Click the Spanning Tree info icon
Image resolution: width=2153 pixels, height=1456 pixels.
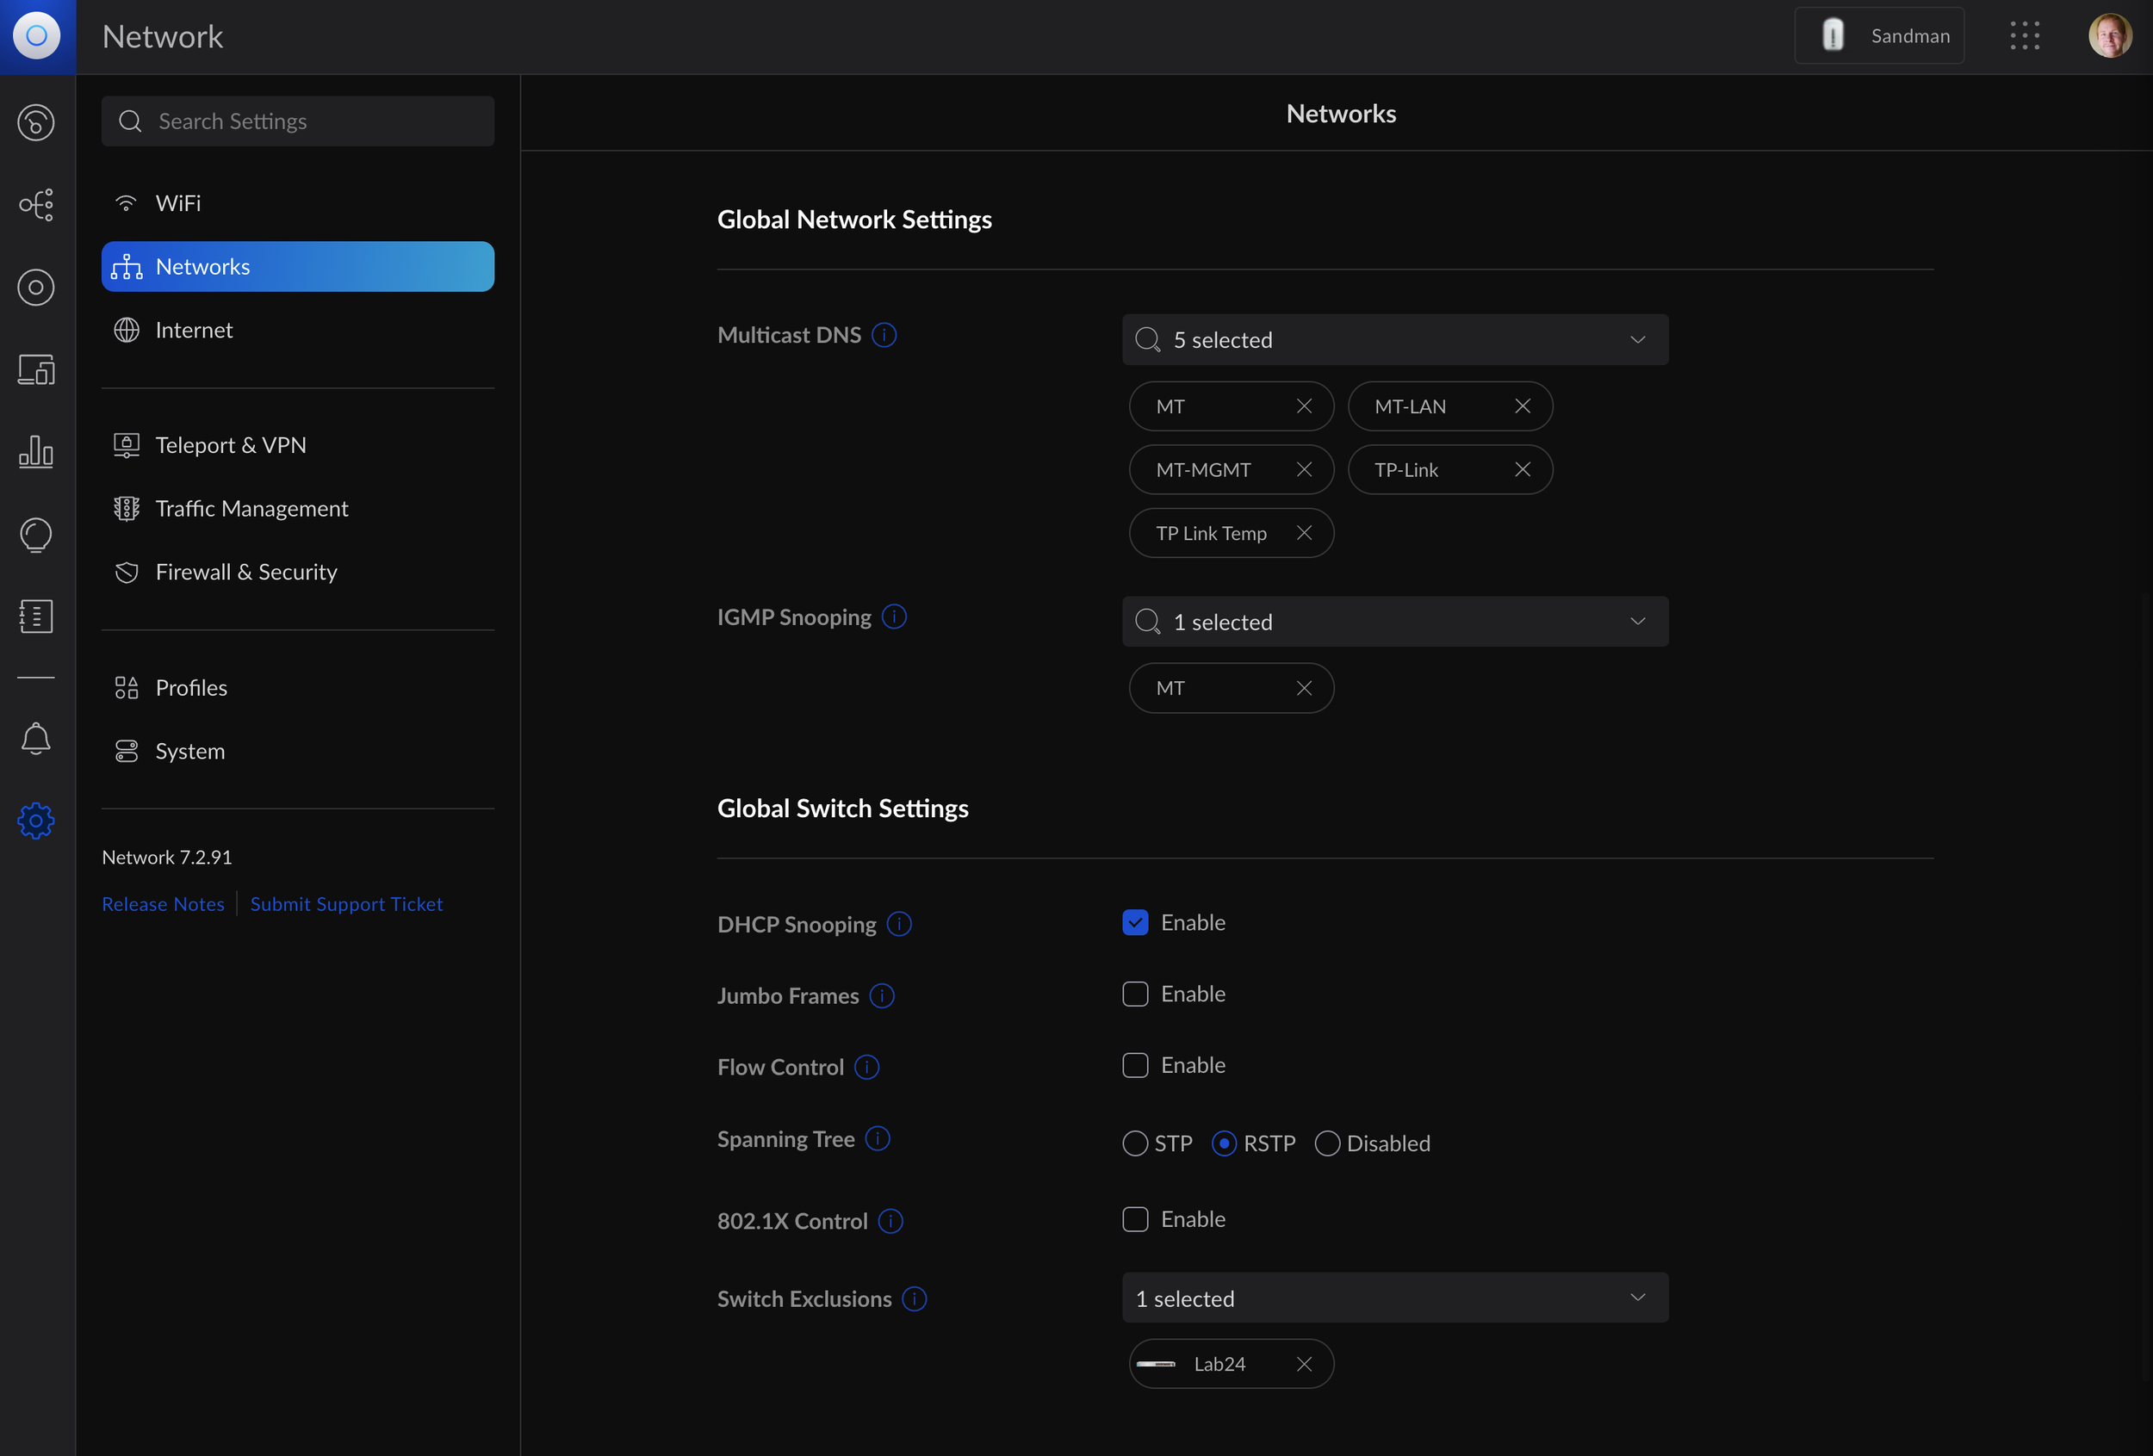pos(877,1138)
